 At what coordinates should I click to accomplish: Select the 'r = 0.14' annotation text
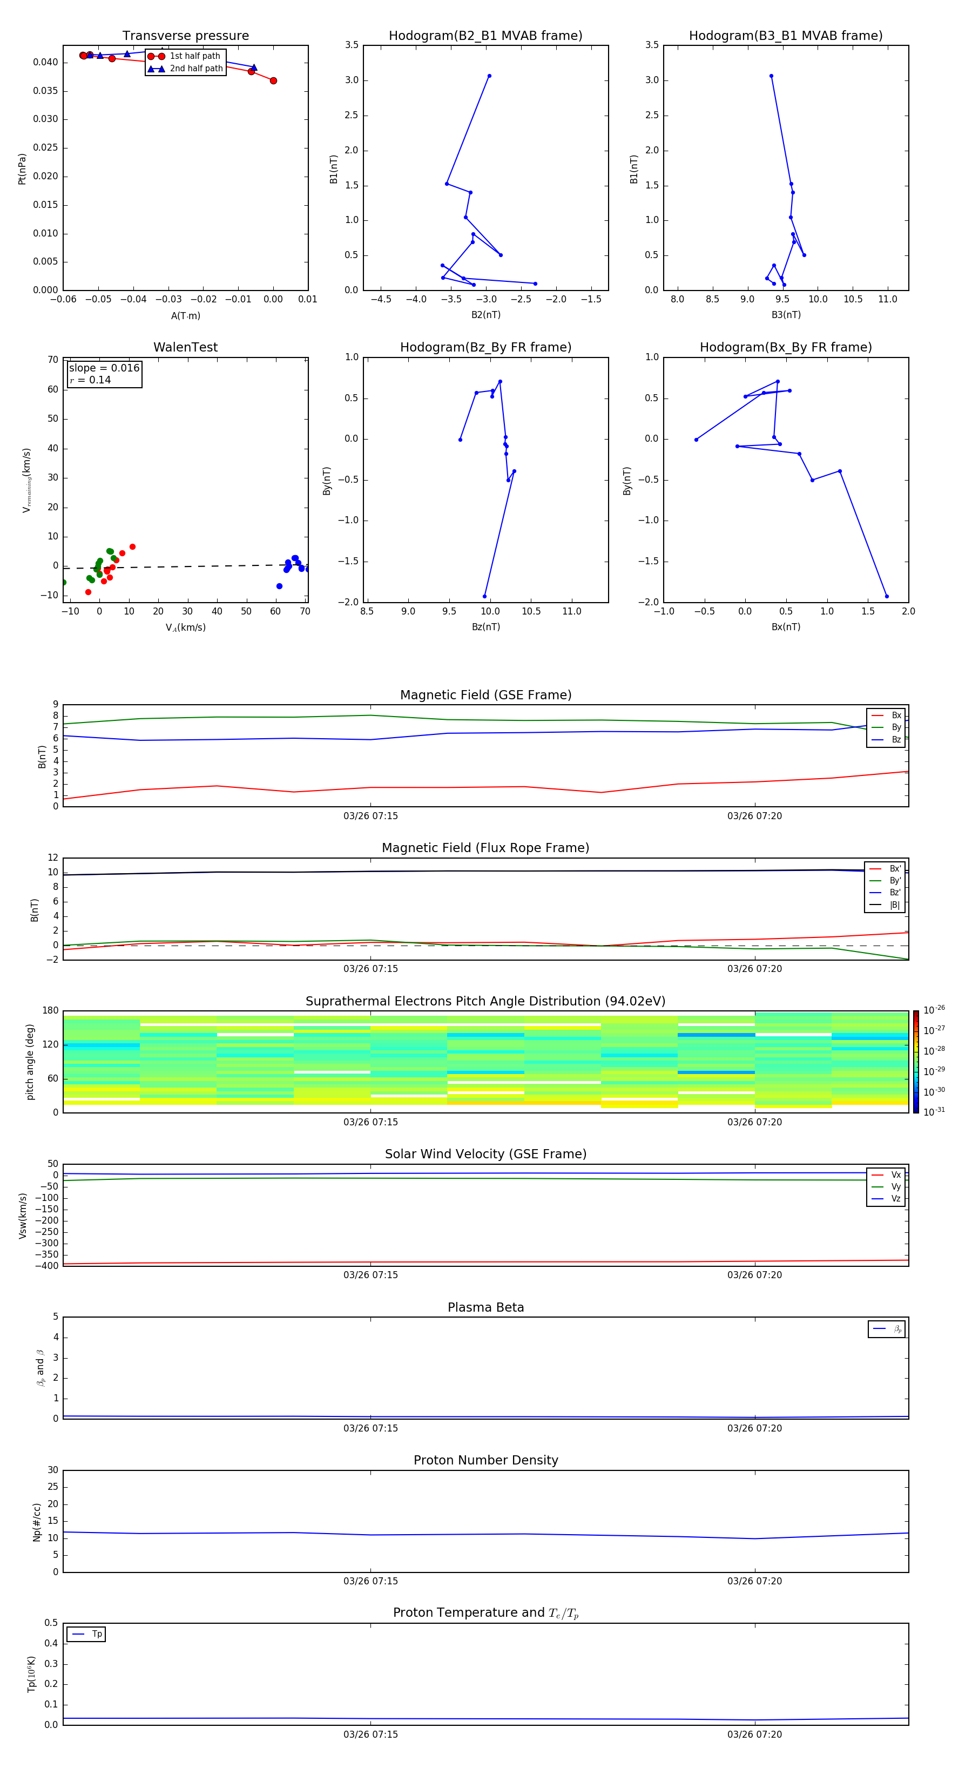point(91,380)
